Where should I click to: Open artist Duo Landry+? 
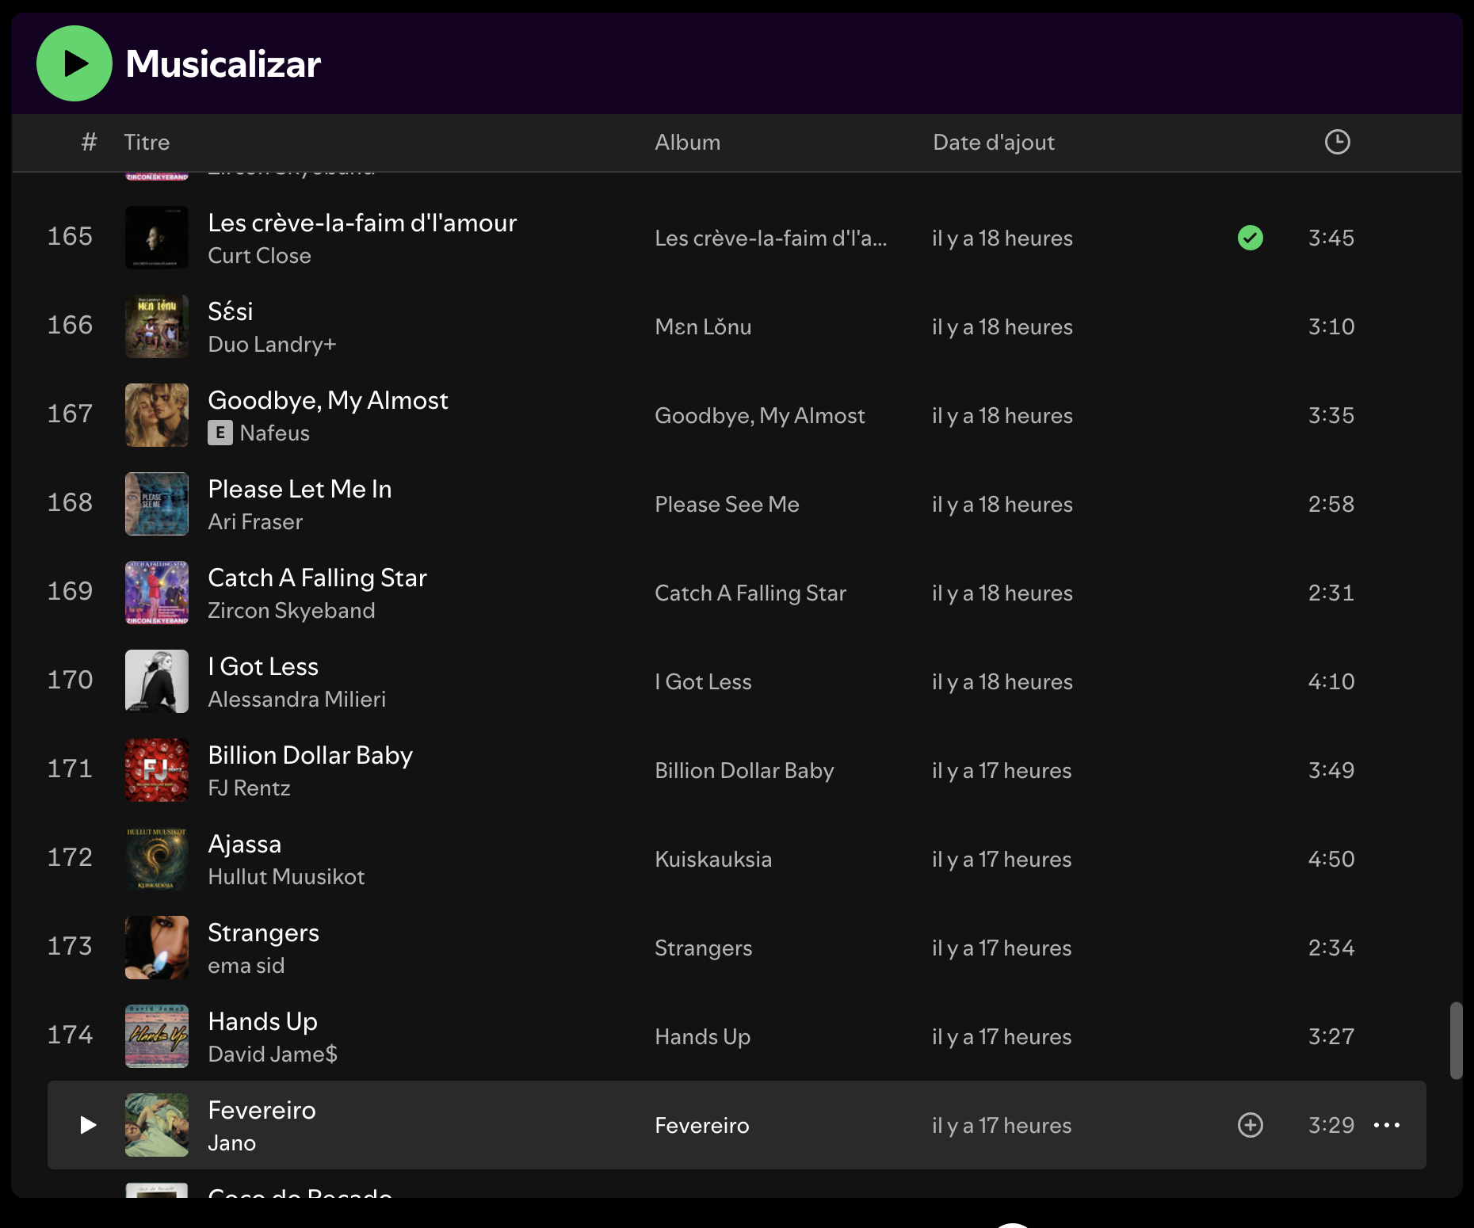272,345
